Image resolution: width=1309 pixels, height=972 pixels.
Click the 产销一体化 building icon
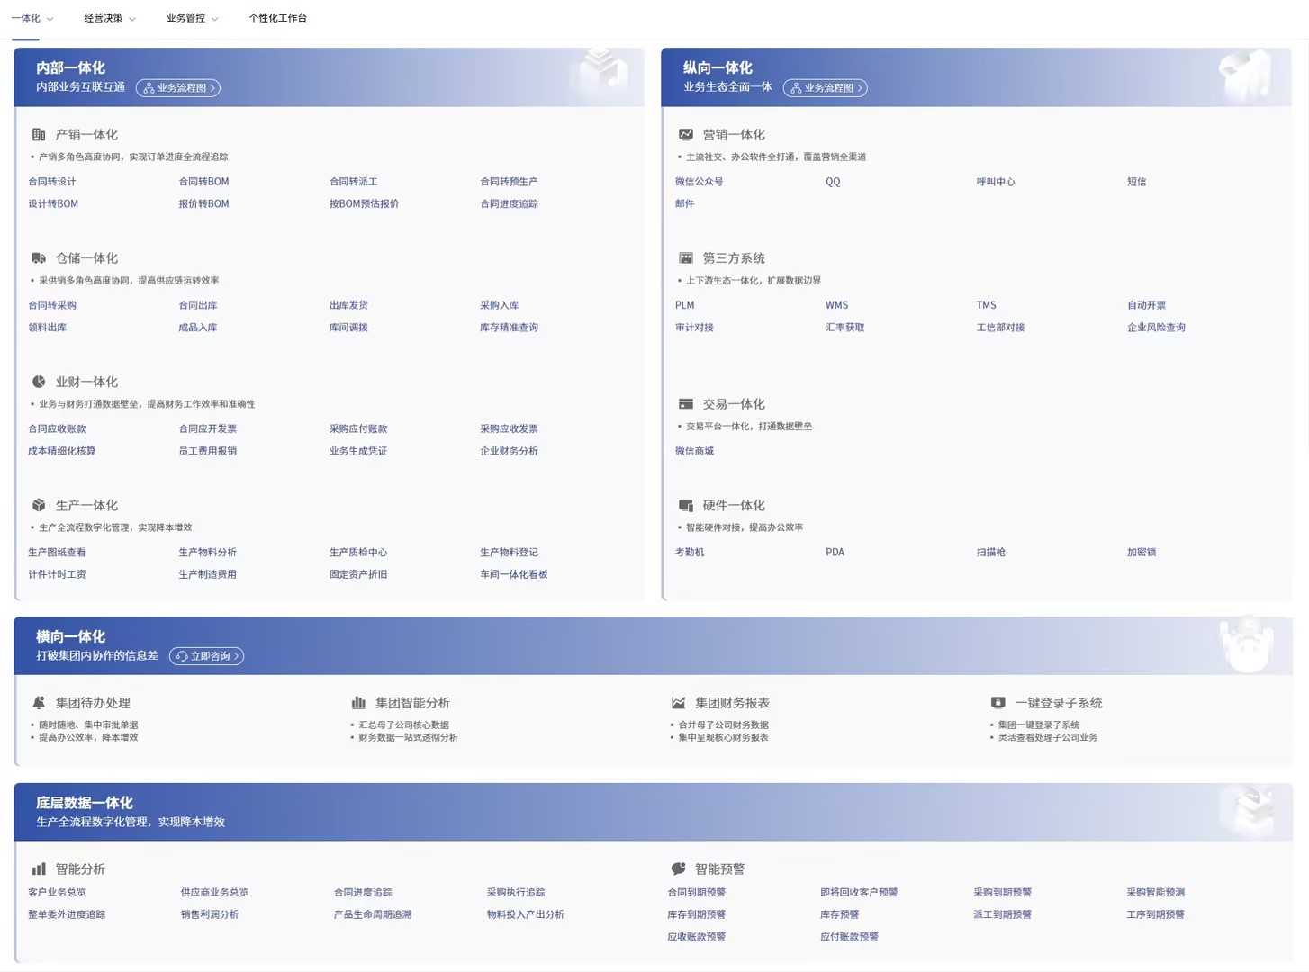(39, 135)
